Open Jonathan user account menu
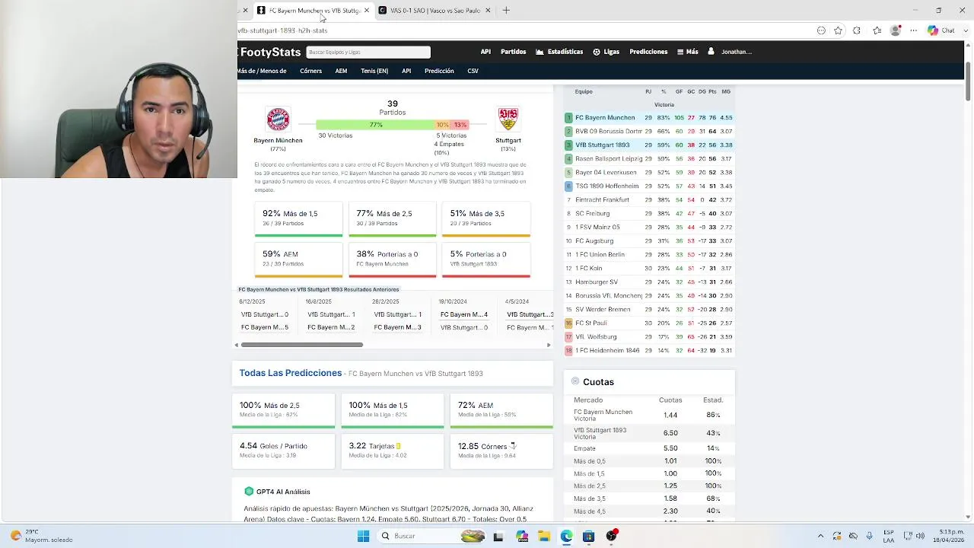Viewport: 974px width, 548px height. pyautogui.click(x=730, y=52)
